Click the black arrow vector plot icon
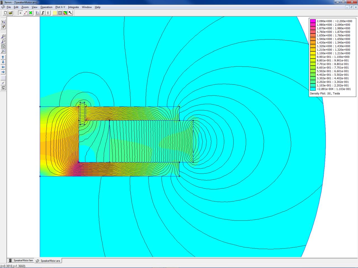The image size is (358, 268). point(70,13)
